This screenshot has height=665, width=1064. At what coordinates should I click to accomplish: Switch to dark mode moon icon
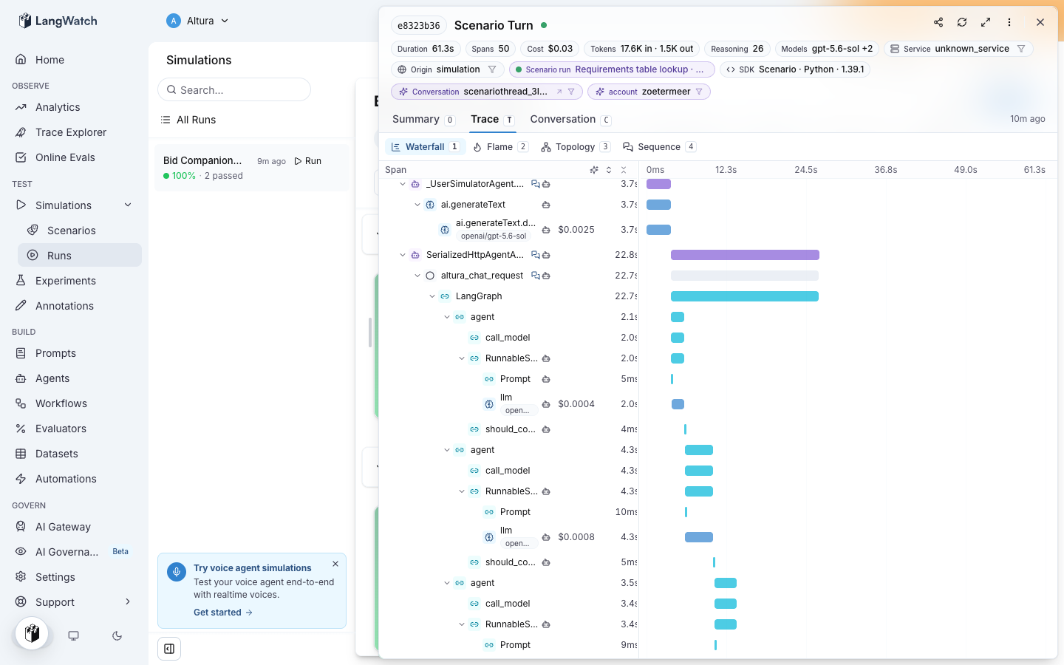point(117,635)
